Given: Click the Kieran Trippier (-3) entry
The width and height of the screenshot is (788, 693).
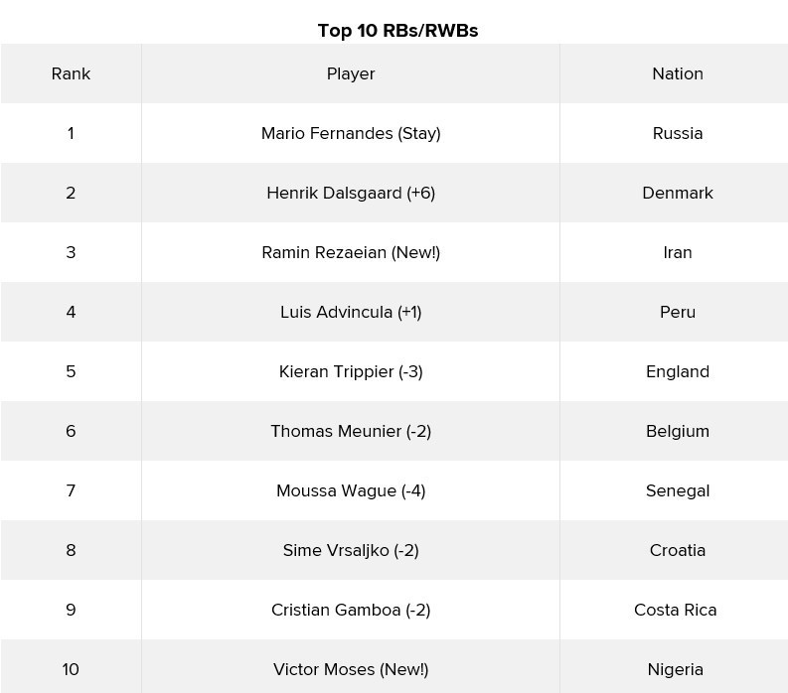Looking at the screenshot, I should click(x=351, y=371).
